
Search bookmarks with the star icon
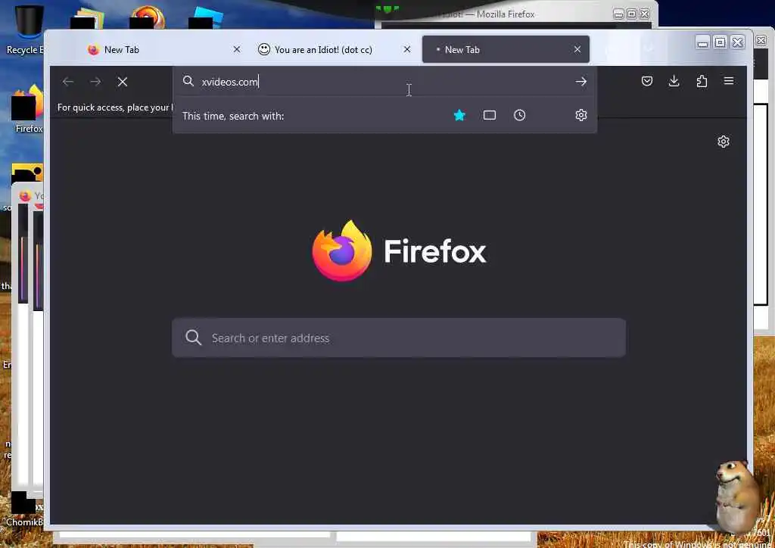pyautogui.click(x=459, y=115)
